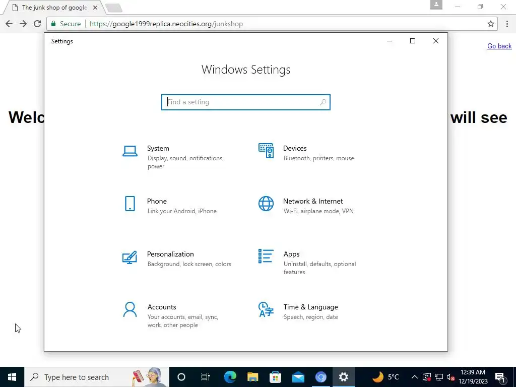Minimize the Settings window

[x=390, y=41]
